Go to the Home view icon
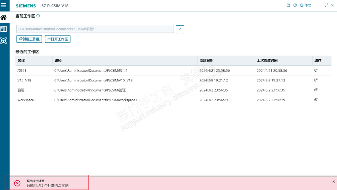 [x=4, y=17]
